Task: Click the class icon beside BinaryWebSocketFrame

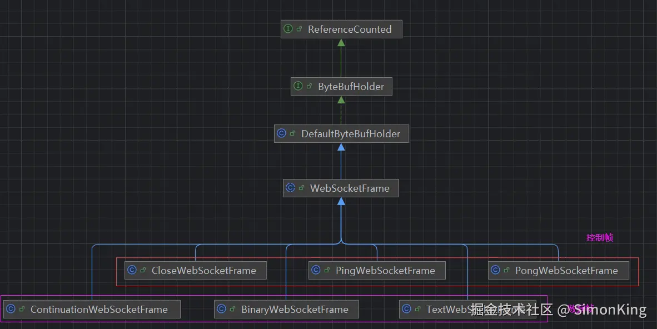Action: coord(221,309)
